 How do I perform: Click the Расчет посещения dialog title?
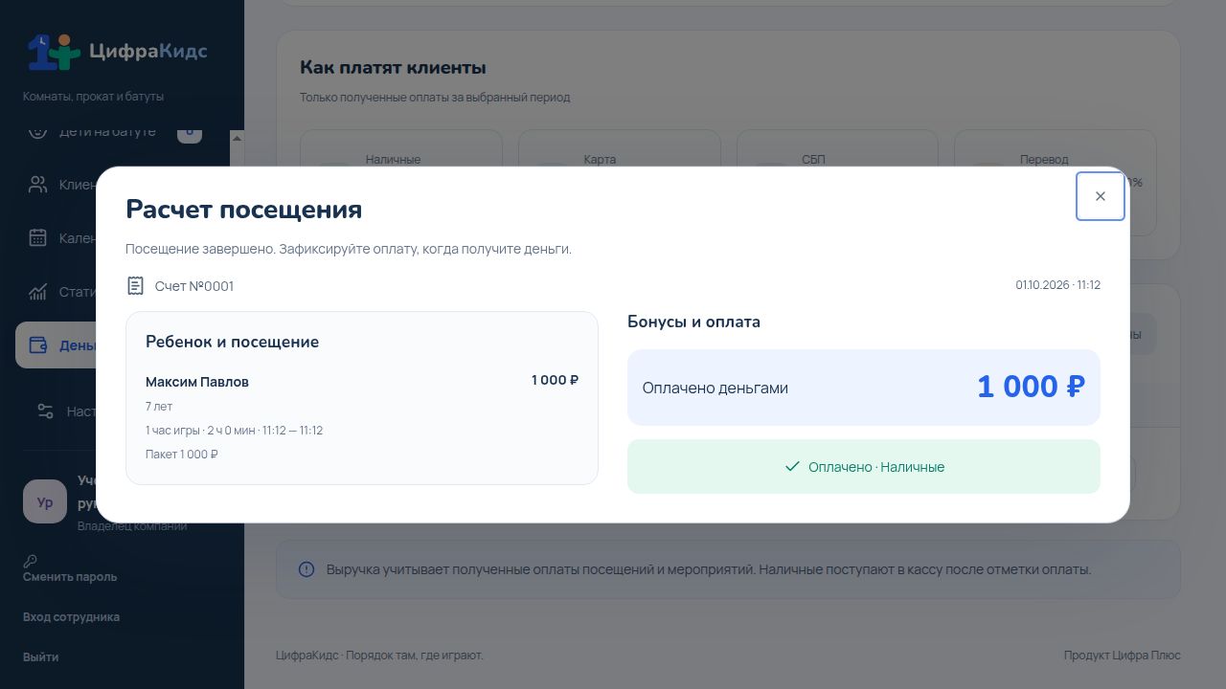coord(244,210)
